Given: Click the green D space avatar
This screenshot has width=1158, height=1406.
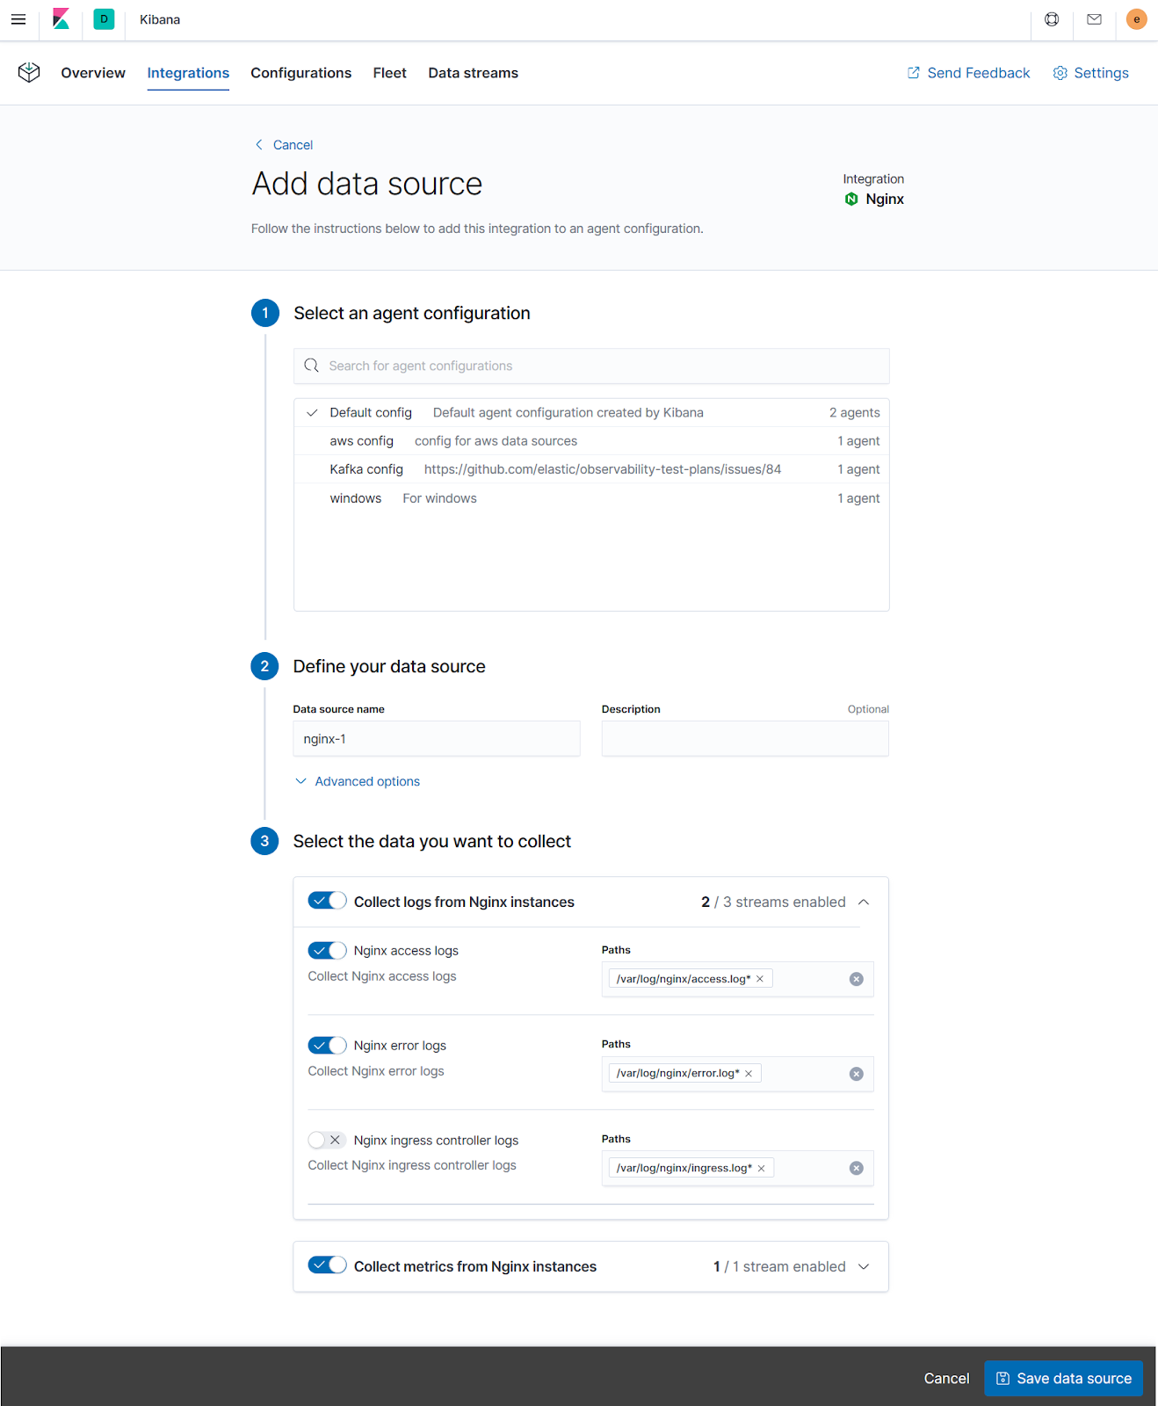Looking at the screenshot, I should pyautogui.click(x=104, y=19).
